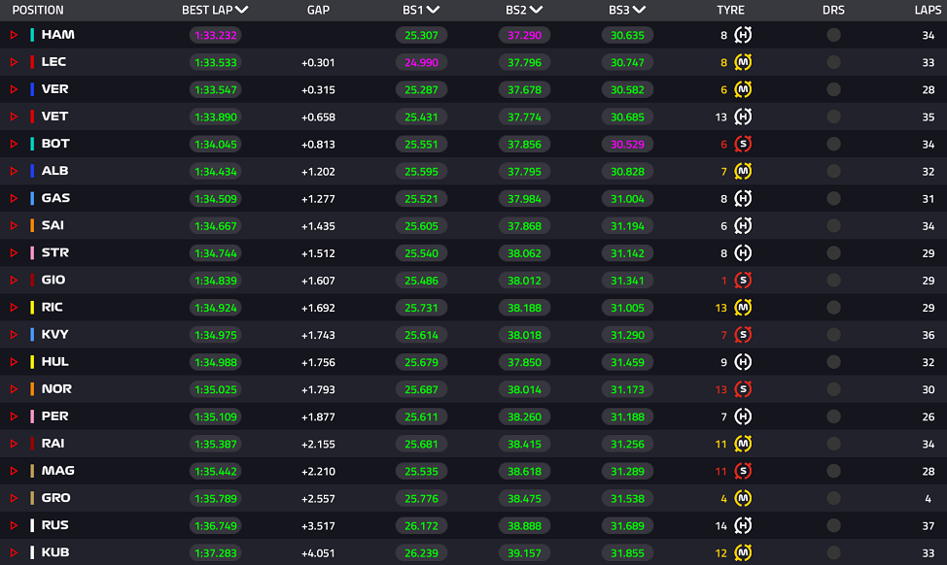The width and height of the screenshot is (947, 565).
Task: Click Hamilton's purple best lap 1:33.232
Action: [x=216, y=35]
